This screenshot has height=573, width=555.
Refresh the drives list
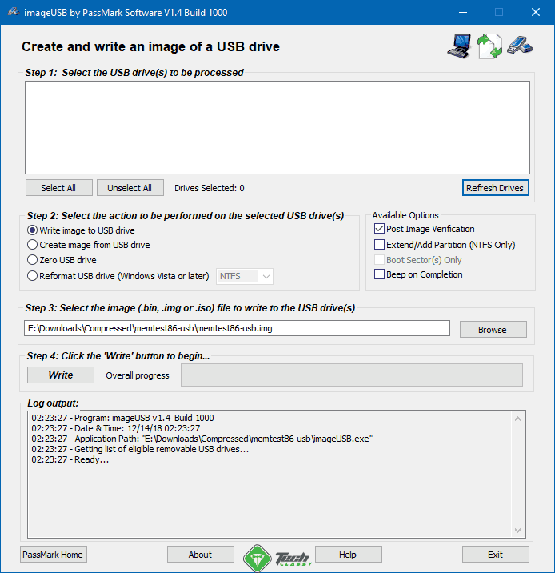pos(495,188)
